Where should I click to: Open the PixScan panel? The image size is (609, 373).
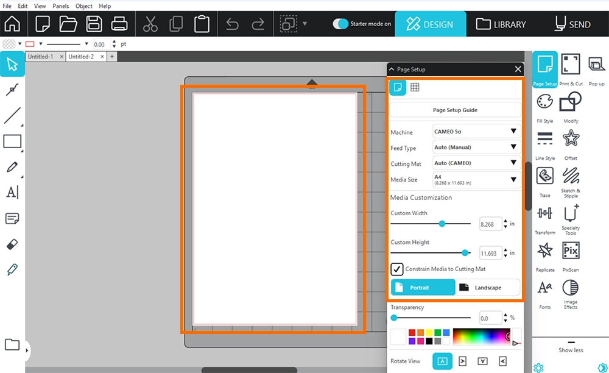coord(571,251)
